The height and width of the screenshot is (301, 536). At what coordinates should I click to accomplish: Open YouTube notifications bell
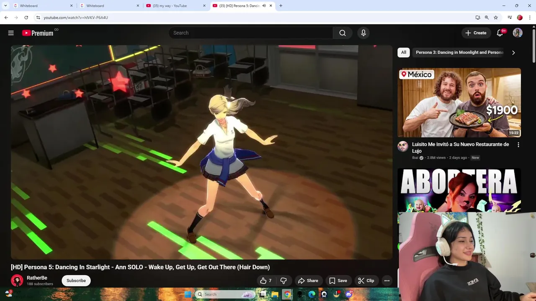pos(500,33)
